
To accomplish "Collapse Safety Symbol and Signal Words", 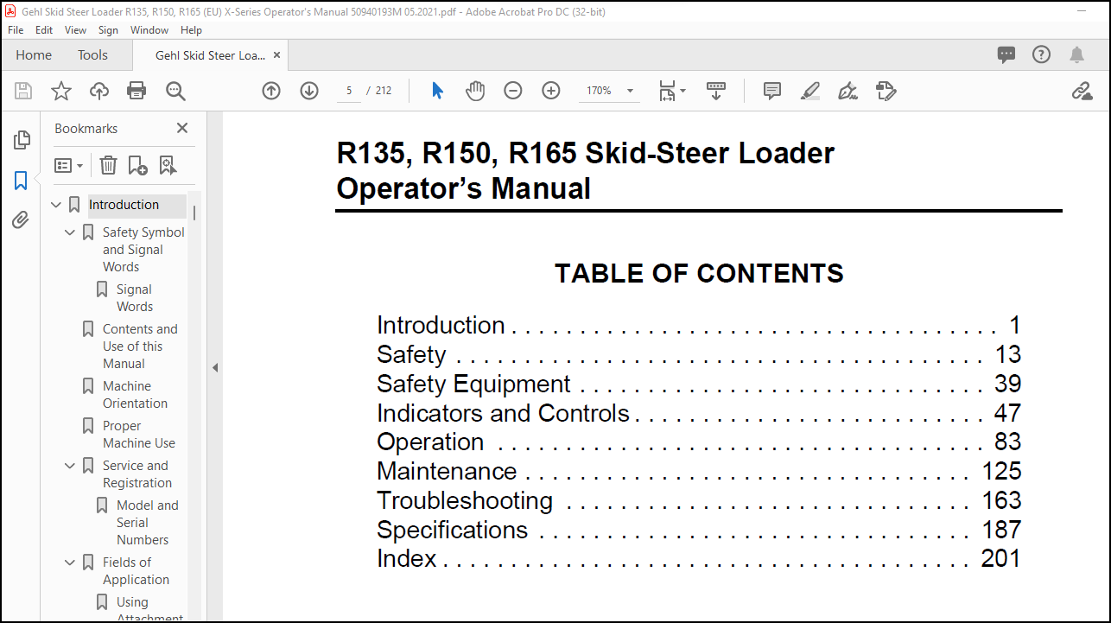I will click(x=70, y=232).
